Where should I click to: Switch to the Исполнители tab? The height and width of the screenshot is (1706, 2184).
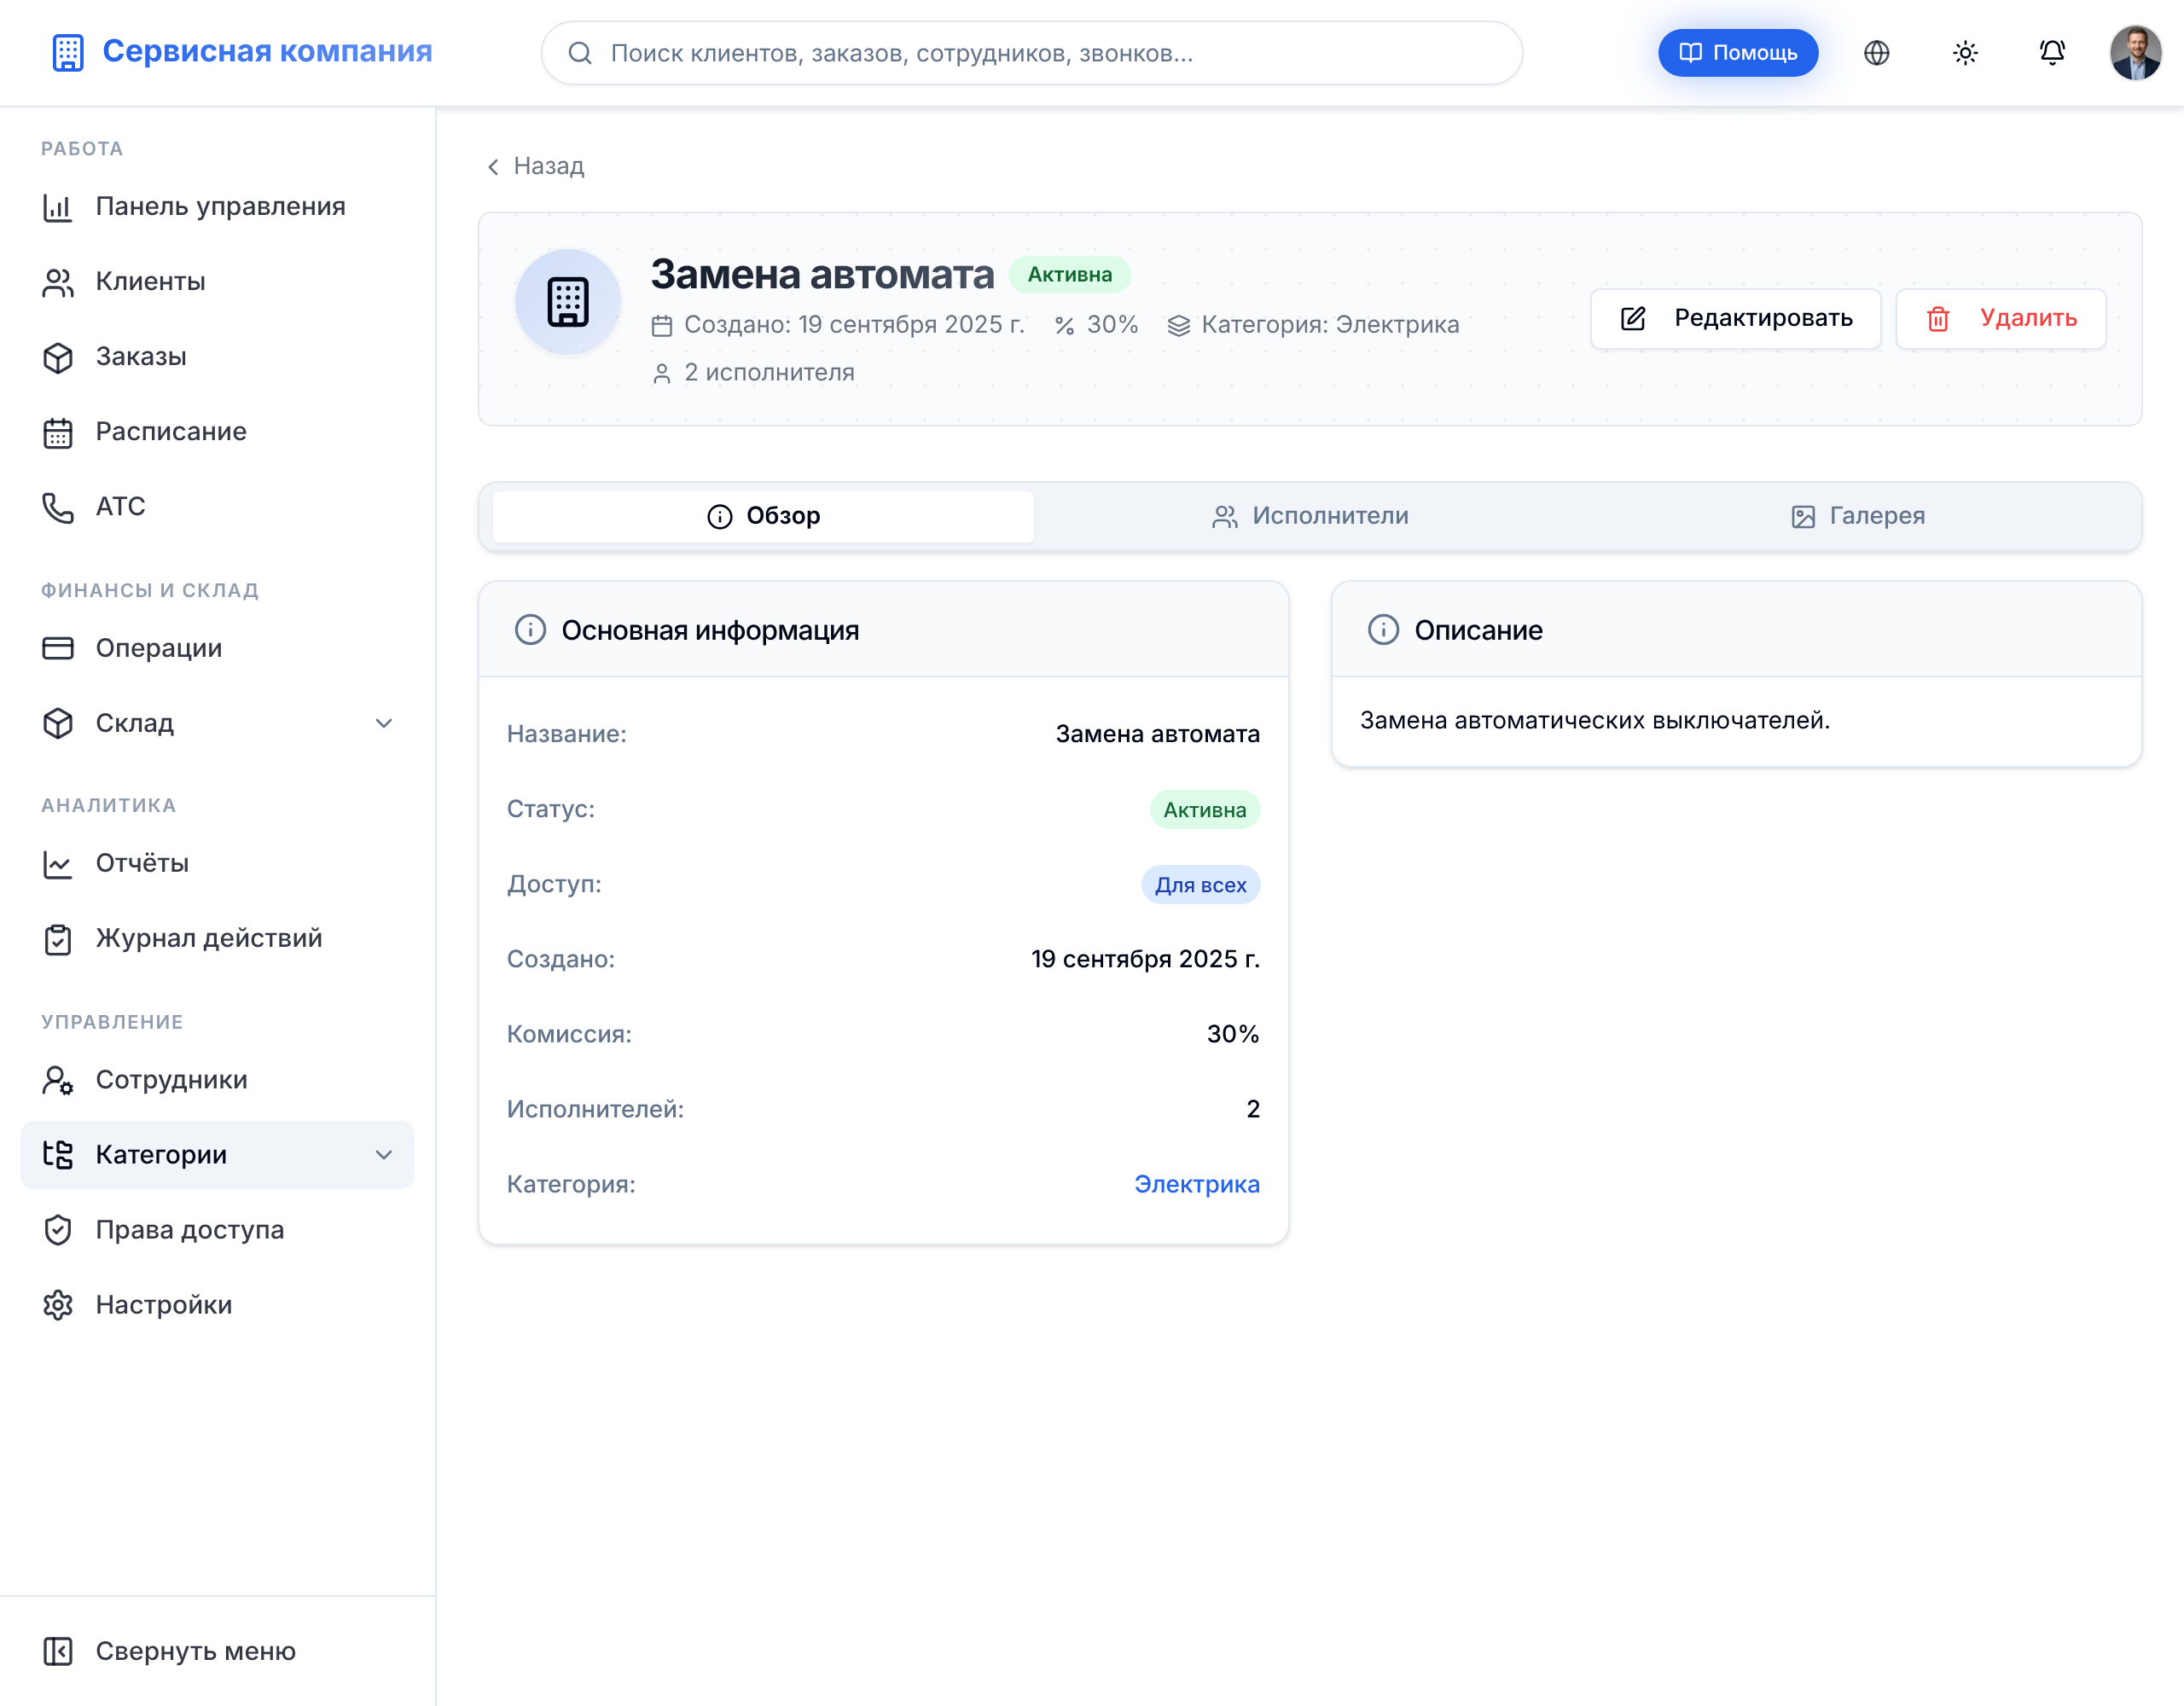pos(1310,516)
